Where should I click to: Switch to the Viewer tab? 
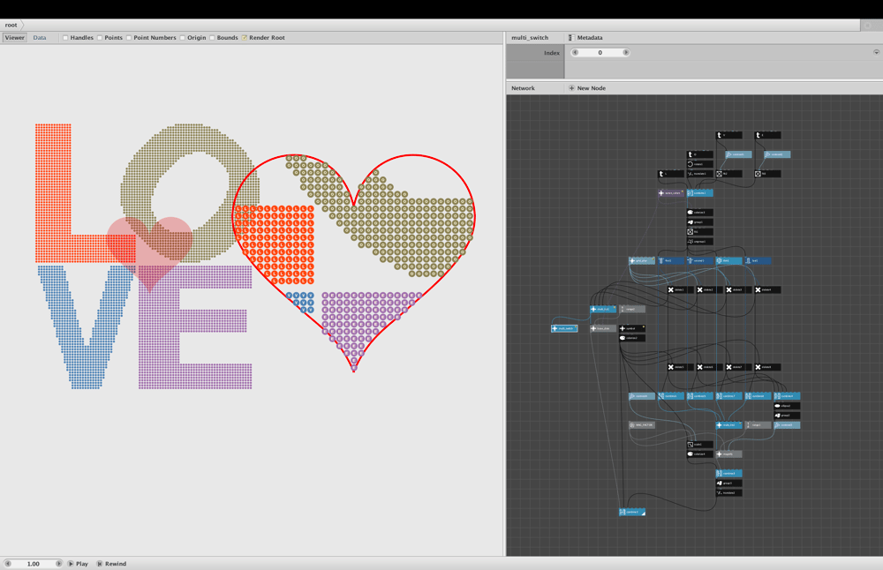[15, 38]
